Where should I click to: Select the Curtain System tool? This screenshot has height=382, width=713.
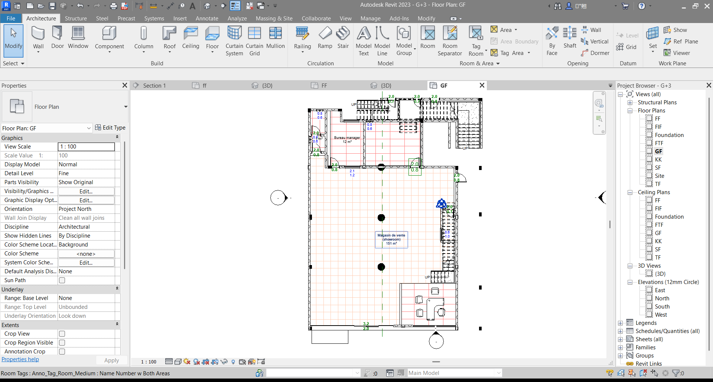tap(234, 41)
